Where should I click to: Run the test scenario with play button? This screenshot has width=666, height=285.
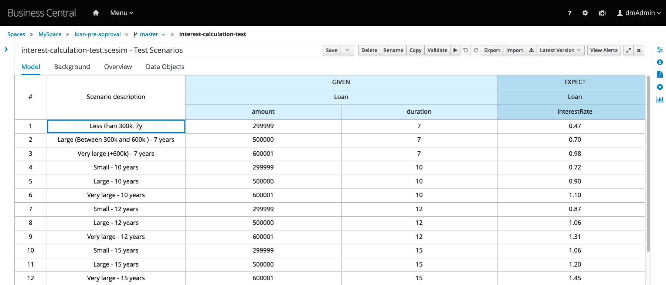pyautogui.click(x=455, y=50)
